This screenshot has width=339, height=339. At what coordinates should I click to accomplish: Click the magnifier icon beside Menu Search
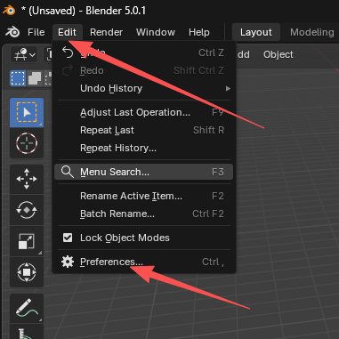click(68, 172)
